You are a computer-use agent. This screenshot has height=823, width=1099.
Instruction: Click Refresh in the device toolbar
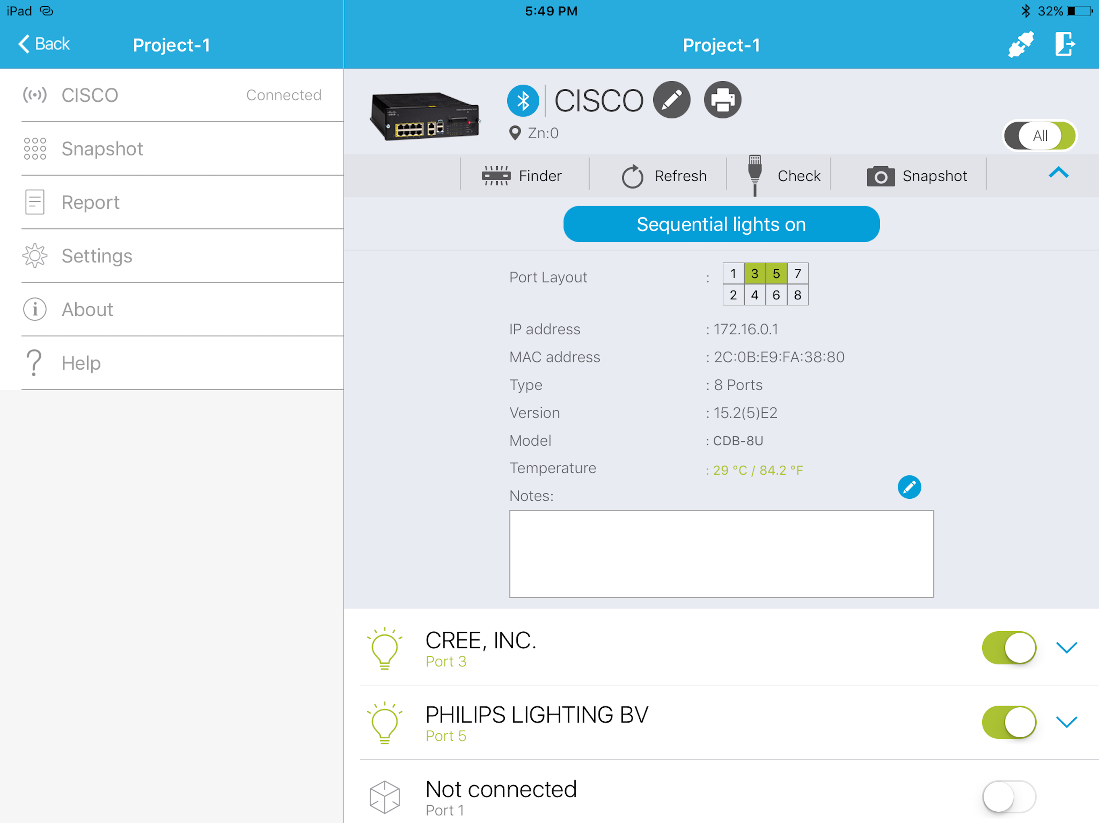(x=664, y=176)
